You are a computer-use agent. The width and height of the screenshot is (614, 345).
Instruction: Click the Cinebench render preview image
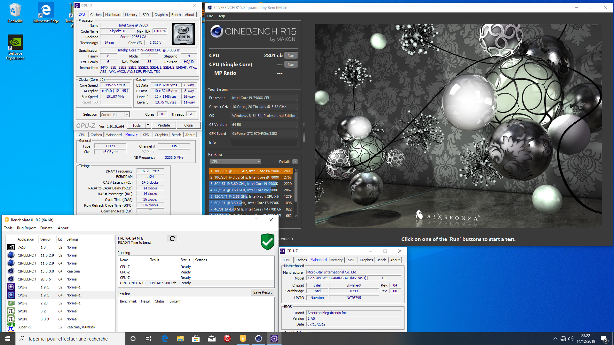[x=458, y=126]
